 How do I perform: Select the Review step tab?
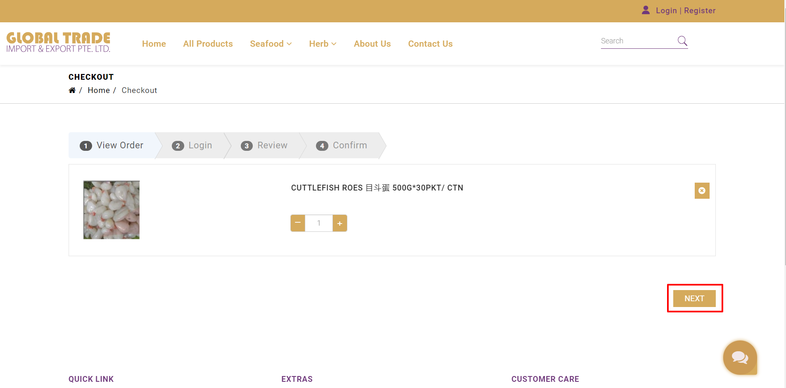[264, 145]
